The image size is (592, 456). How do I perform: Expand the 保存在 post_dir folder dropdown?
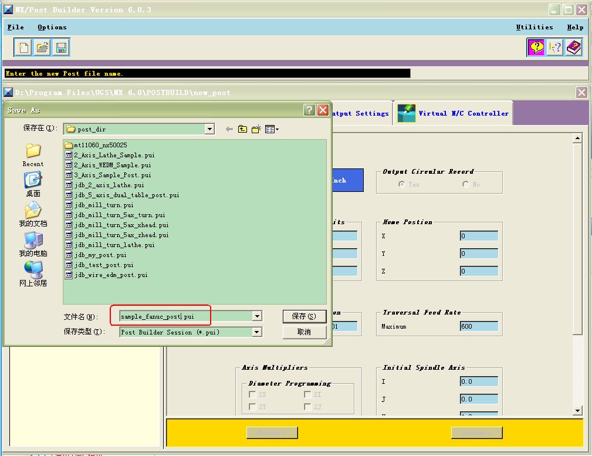tap(209, 129)
